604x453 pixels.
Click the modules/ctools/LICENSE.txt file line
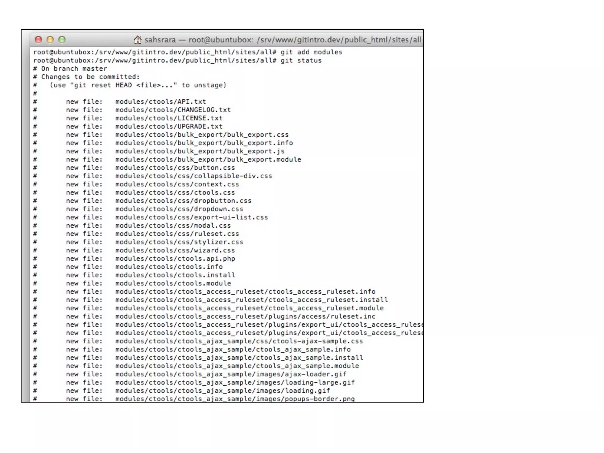pyautogui.click(x=169, y=118)
